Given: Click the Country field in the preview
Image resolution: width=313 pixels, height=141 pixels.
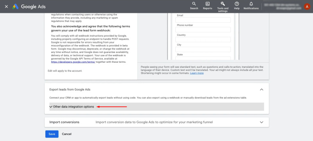Looking at the screenshot, I should pos(203,39).
